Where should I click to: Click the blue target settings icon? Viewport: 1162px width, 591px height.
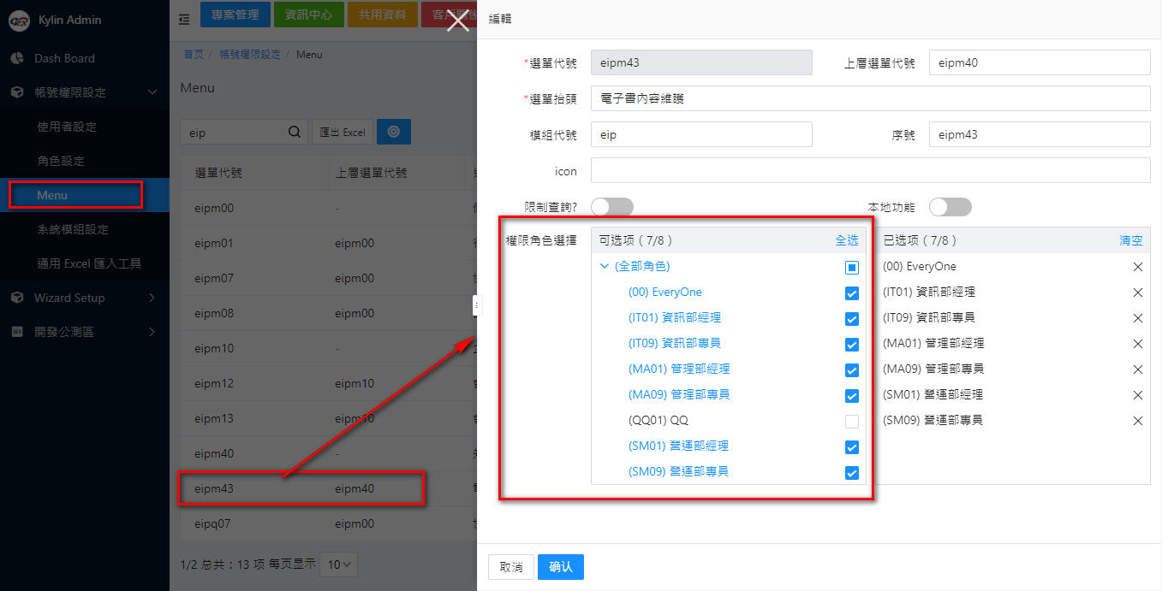(394, 132)
